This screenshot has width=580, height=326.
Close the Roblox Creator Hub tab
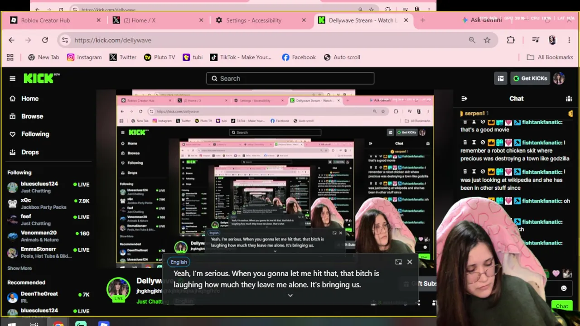tap(99, 20)
